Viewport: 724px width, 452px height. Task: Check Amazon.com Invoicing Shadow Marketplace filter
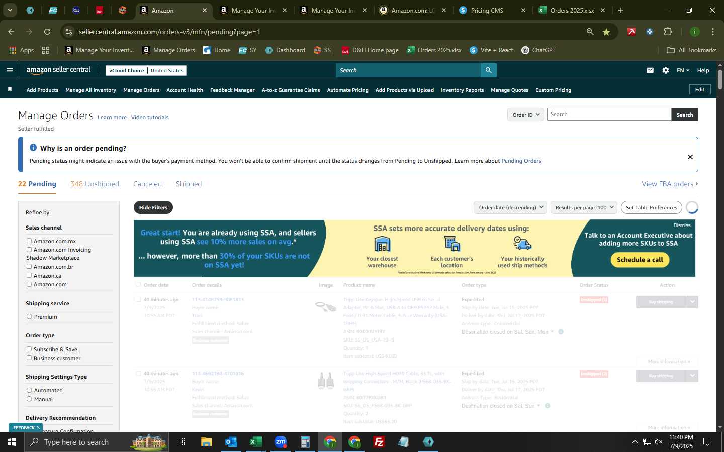coord(29,249)
